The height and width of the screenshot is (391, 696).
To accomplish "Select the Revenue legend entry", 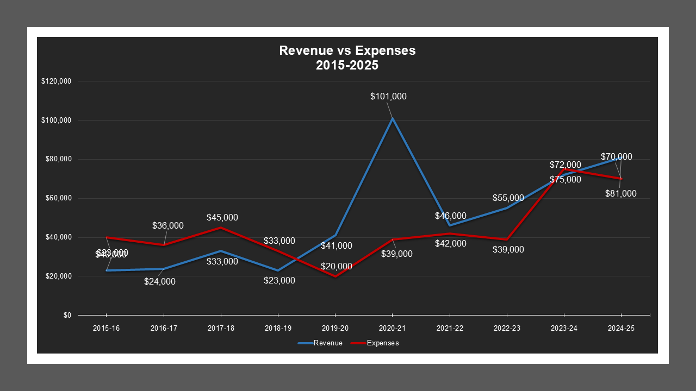I will [327, 343].
